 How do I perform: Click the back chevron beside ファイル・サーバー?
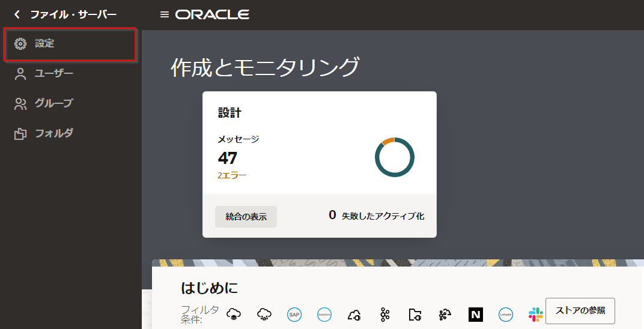pos(17,14)
